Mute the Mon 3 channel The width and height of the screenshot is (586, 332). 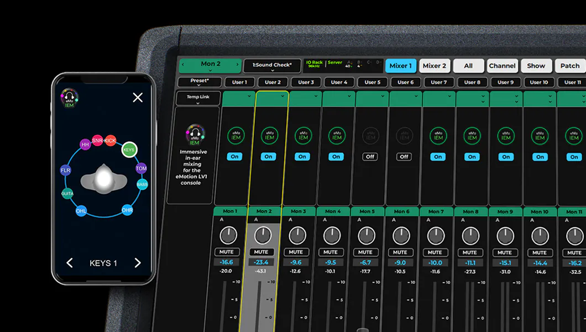coord(296,252)
